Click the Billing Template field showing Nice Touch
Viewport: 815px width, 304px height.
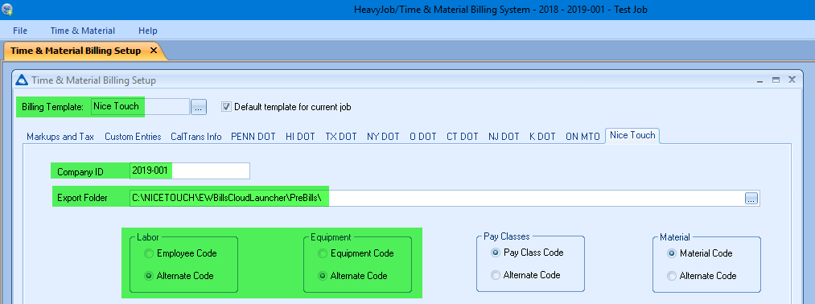[140, 106]
